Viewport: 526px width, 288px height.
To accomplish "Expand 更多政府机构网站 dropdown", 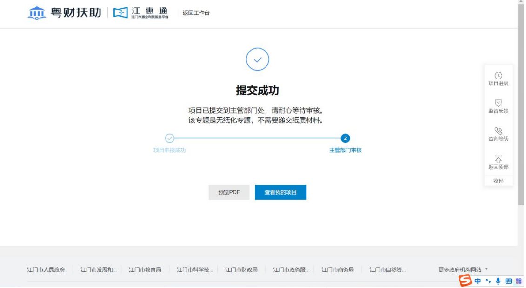I will tap(464, 270).
